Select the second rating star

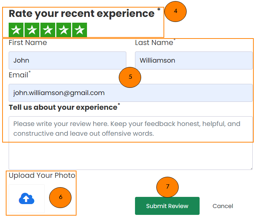pos(32,30)
